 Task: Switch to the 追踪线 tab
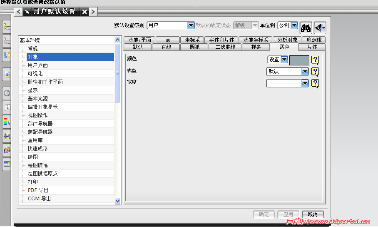click(x=314, y=40)
